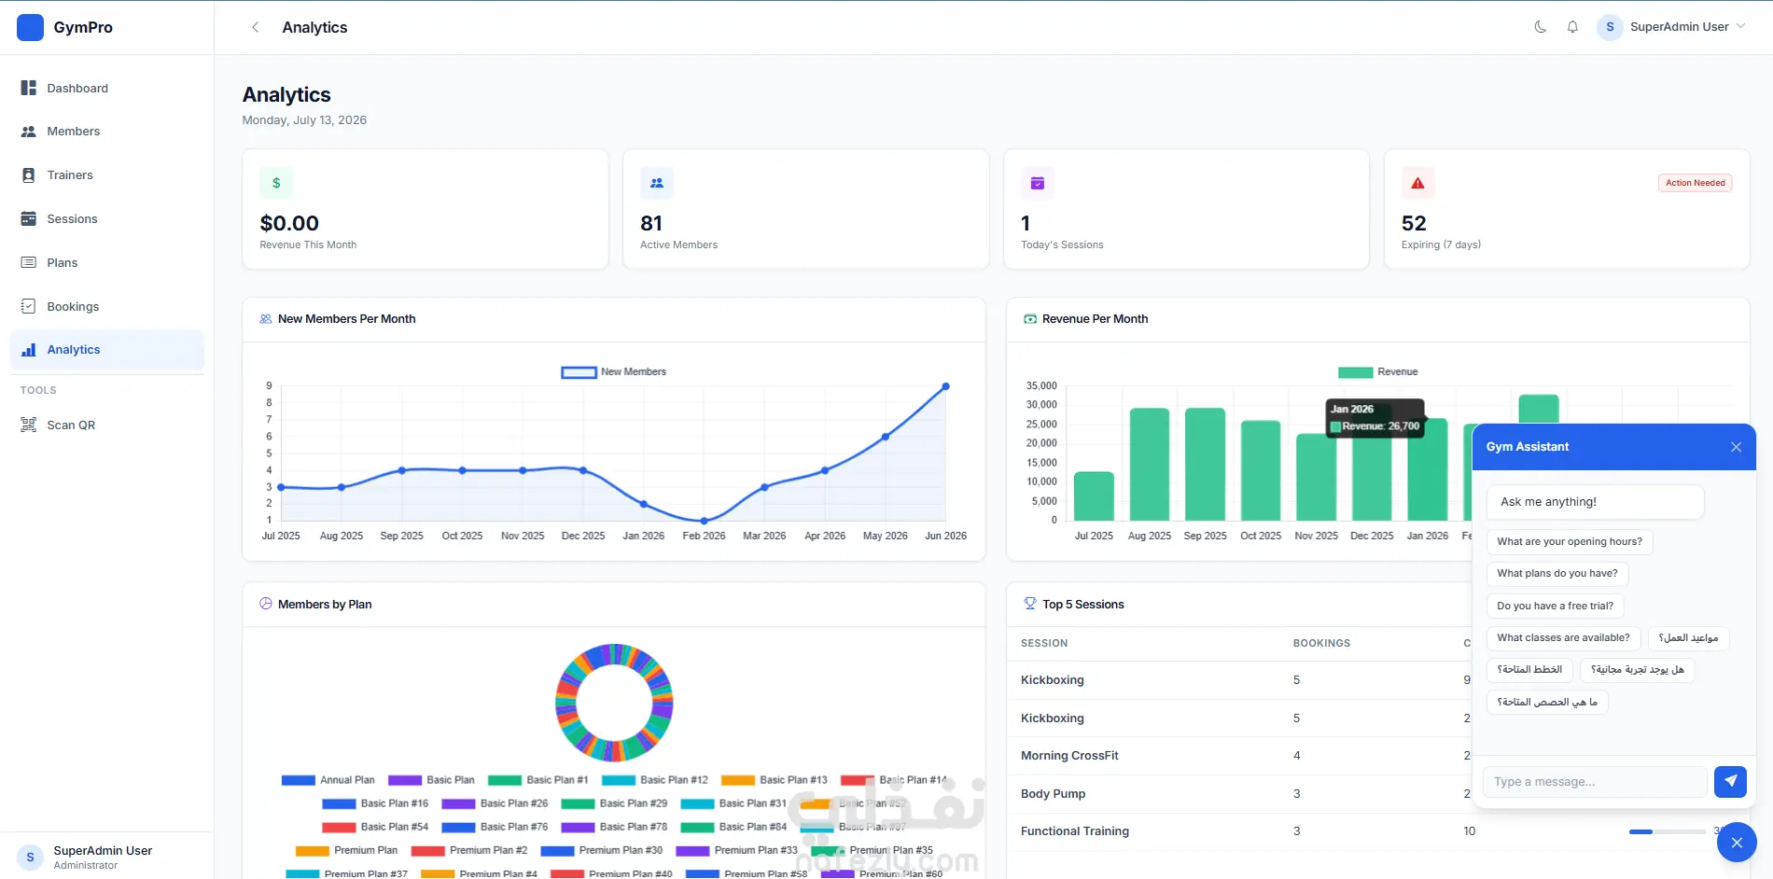Select "Do you have a free trial?" suggestion
The height and width of the screenshot is (879, 1773).
click(x=1555, y=606)
